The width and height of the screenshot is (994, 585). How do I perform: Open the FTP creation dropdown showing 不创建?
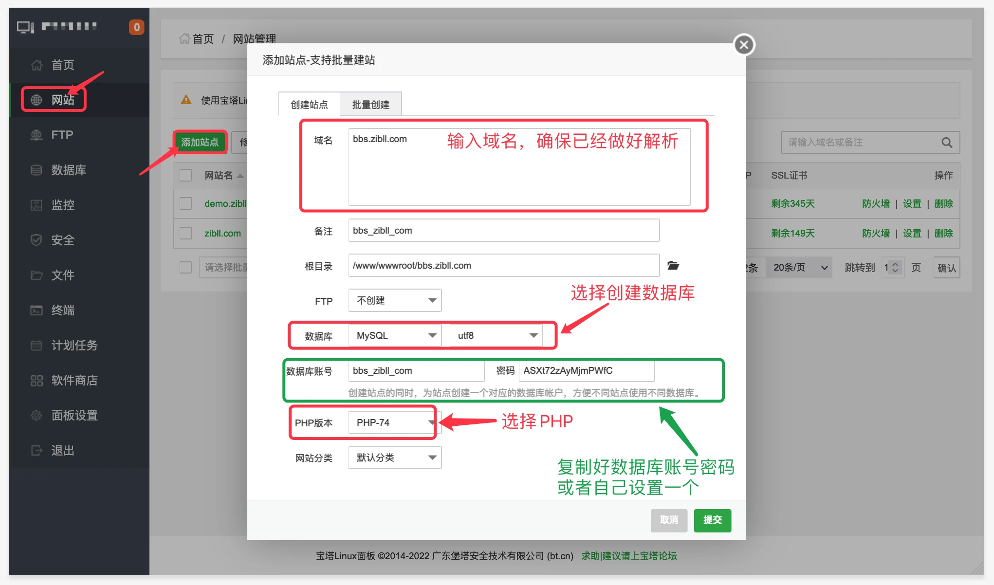(394, 300)
